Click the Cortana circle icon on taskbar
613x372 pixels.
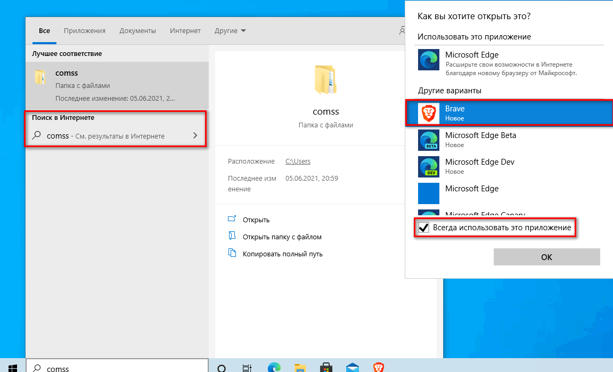click(x=222, y=368)
